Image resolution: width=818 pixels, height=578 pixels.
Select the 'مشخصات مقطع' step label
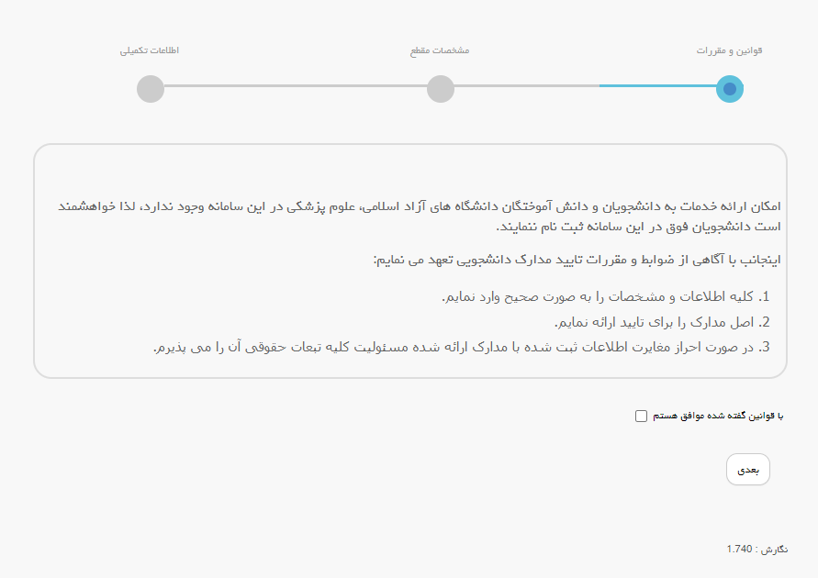(440, 50)
